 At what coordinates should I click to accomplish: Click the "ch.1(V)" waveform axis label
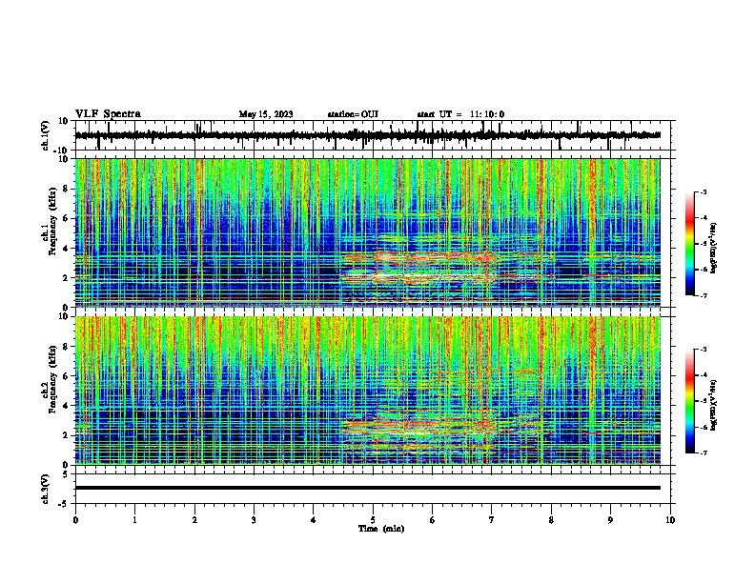[x=46, y=135]
